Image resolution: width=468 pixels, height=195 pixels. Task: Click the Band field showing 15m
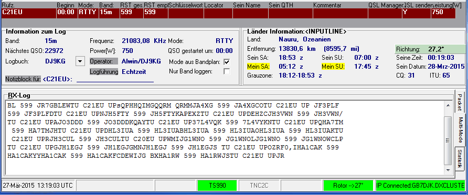coord(109,14)
